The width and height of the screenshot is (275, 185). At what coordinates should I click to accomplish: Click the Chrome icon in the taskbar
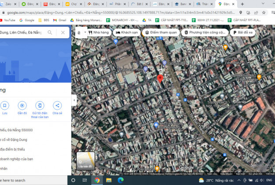click(x=97, y=180)
